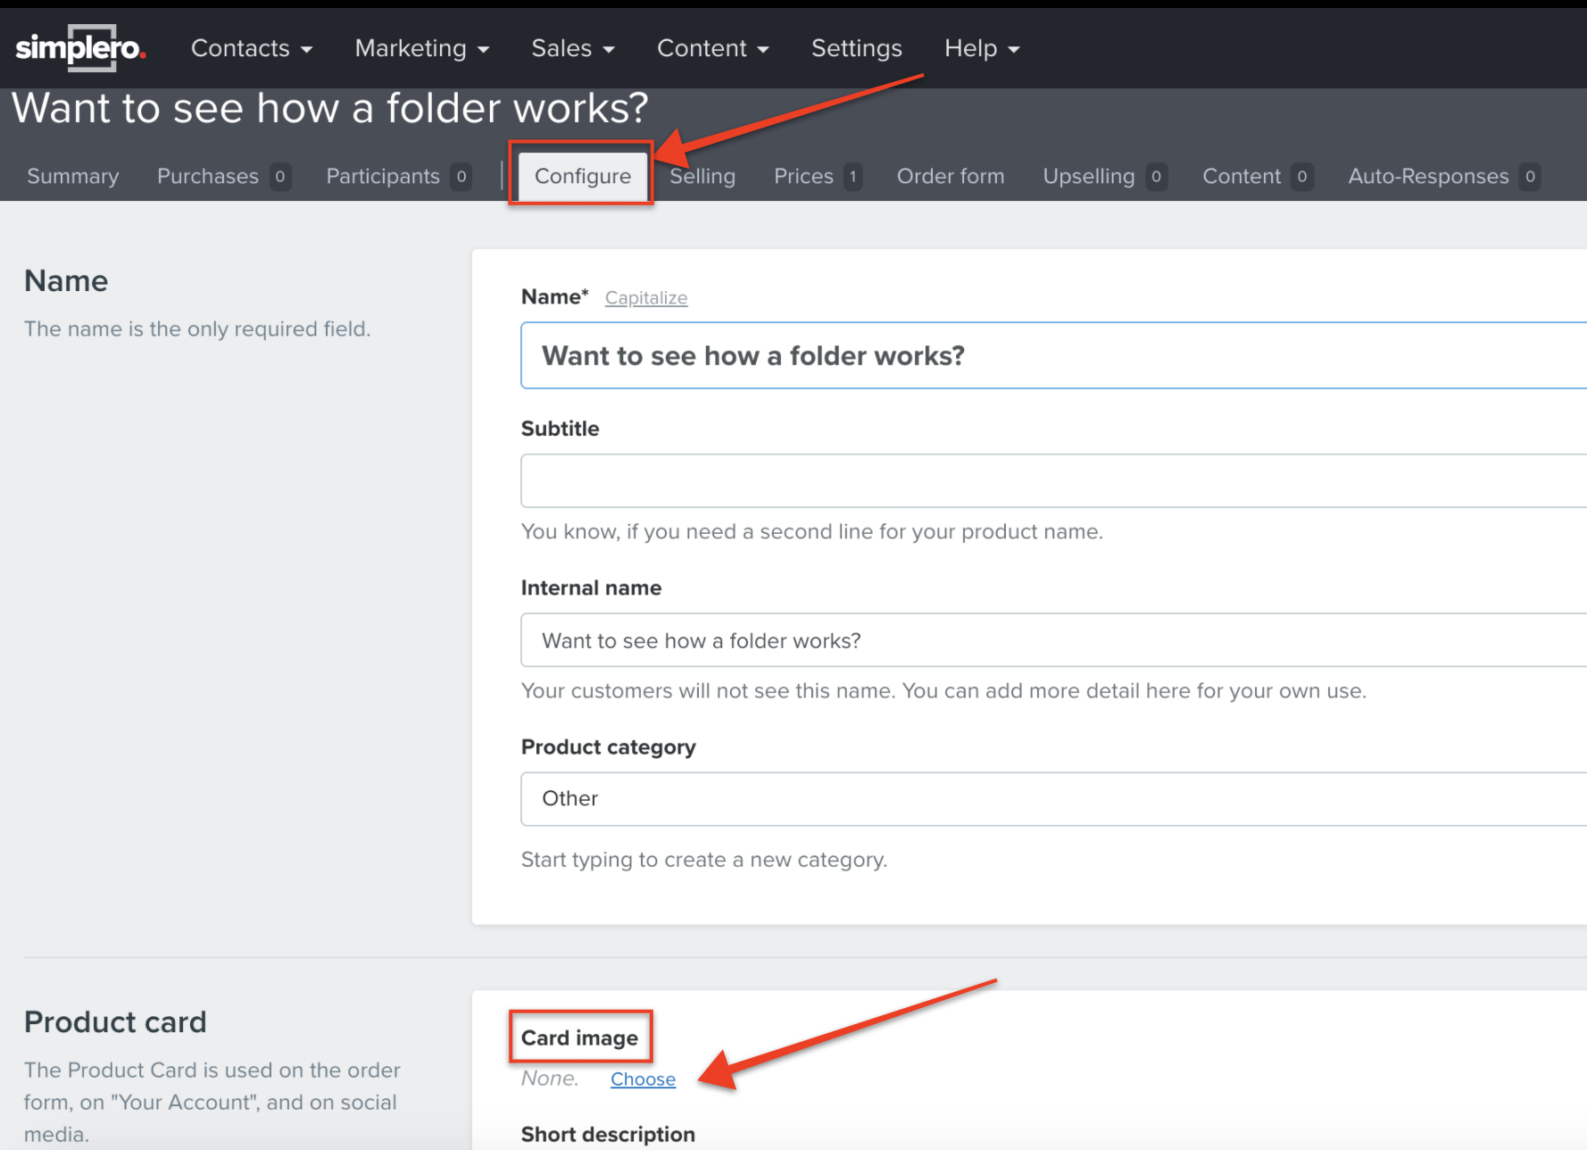Click the 'The name is the only required field.' text
Image resolution: width=1587 pixels, height=1150 pixels.
(197, 329)
